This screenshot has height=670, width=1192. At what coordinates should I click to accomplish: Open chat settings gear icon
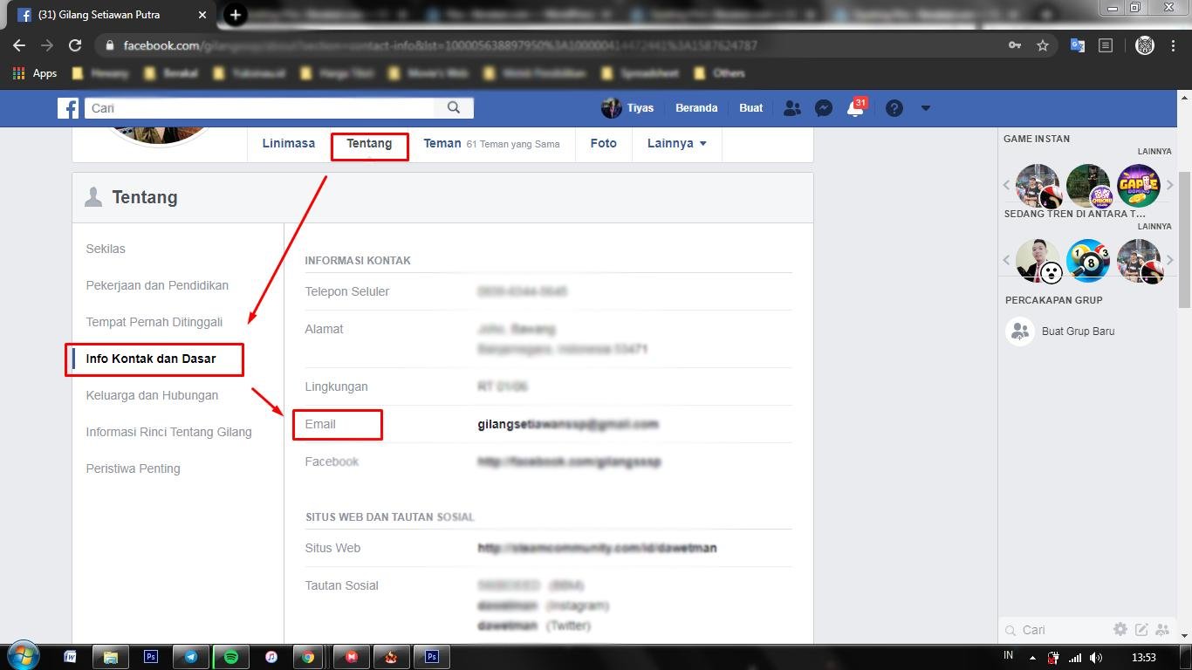click(1120, 629)
